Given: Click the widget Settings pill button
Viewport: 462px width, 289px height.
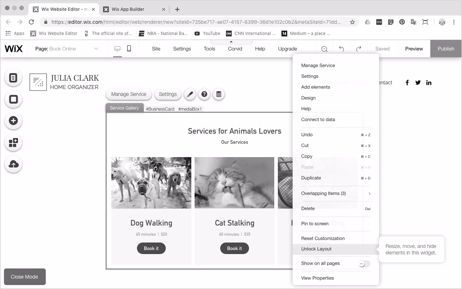Looking at the screenshot, I should pyautogui.click(x=168, y=94).
